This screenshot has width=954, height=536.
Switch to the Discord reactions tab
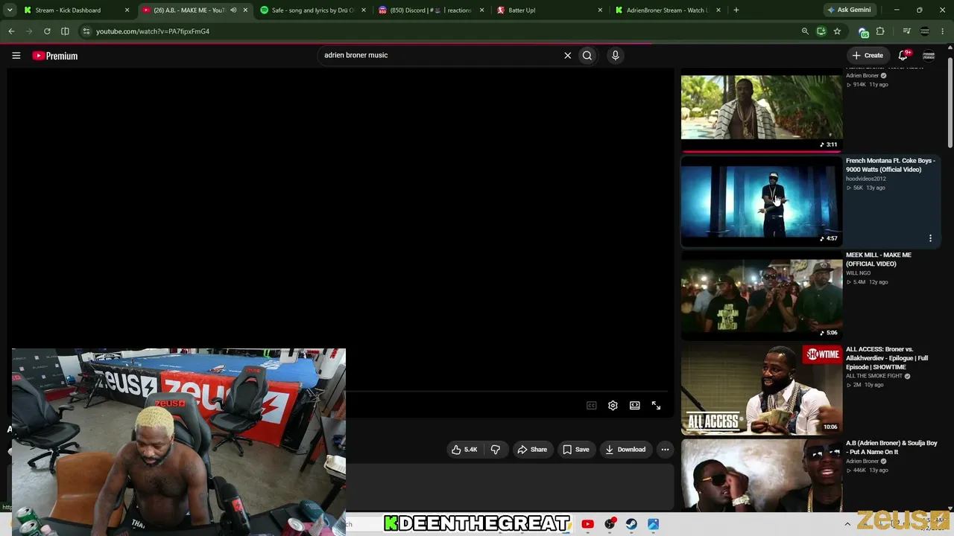(431, 10)
